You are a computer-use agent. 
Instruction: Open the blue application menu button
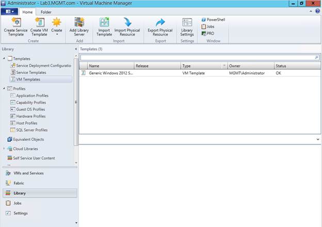point(9,11)
